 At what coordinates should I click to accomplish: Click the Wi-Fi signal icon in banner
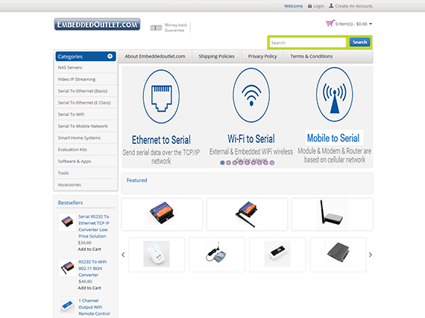(251, 95)
